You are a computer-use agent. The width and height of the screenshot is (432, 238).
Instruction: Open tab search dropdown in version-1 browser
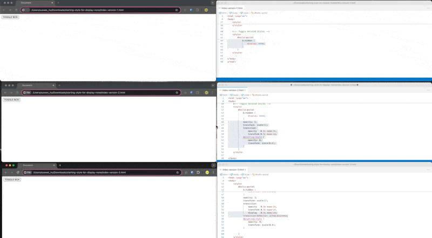212,3
